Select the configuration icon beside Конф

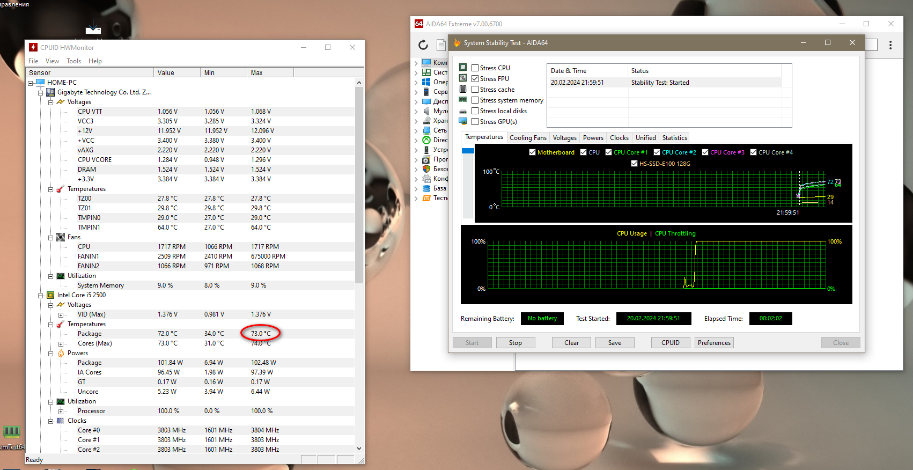426,178
